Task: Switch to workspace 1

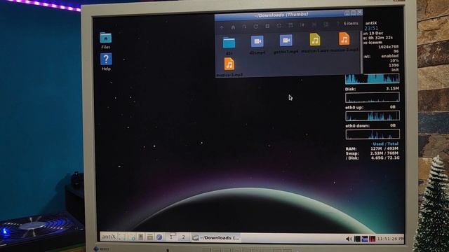Action: 172,237
